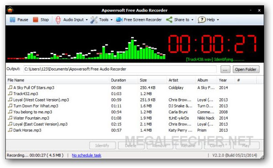Viewport: 273px width, 168px height.
Task: Expand the Help dropdown arrow
Action: click(218, 20)
